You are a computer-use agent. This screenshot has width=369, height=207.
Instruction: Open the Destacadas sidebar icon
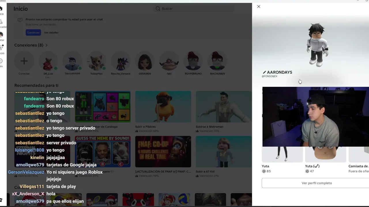click(x=1, y=24)
